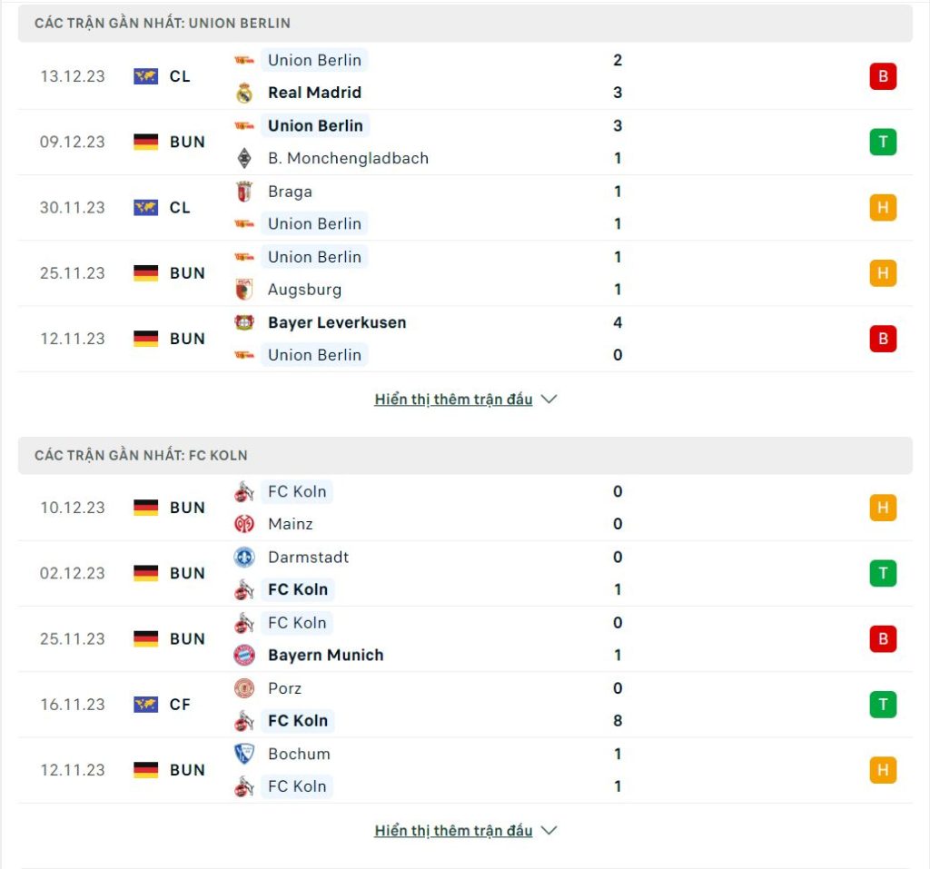Click the Real Madrid club crest icon
Viewport: 930px width, 869px height.
(x=244, y=94)
